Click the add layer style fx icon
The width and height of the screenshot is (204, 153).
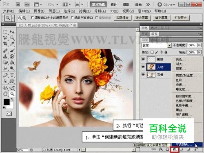pyautogui.click(x=161, y=149)
